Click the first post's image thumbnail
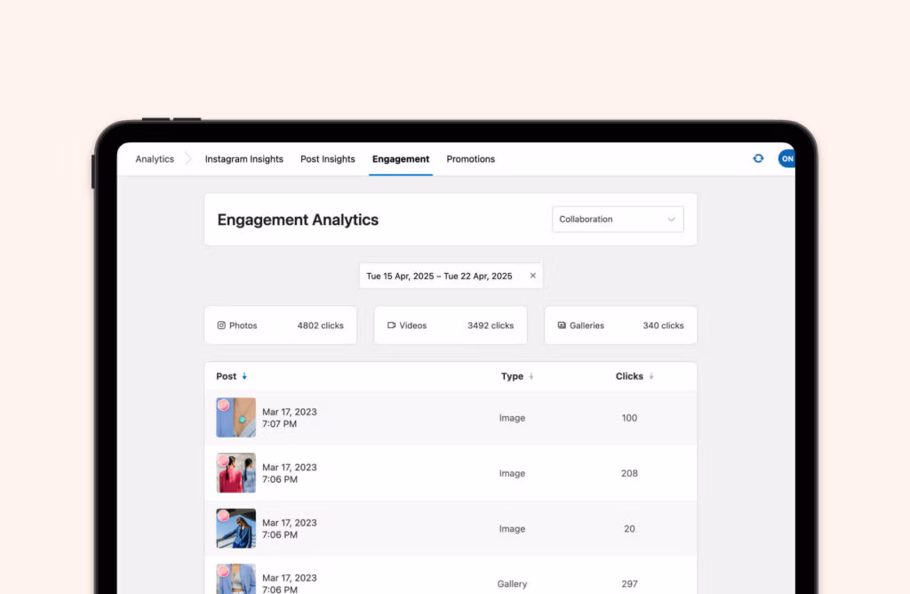Image resolution: width=910 pixels, height=594 pixels. point(235,417)
